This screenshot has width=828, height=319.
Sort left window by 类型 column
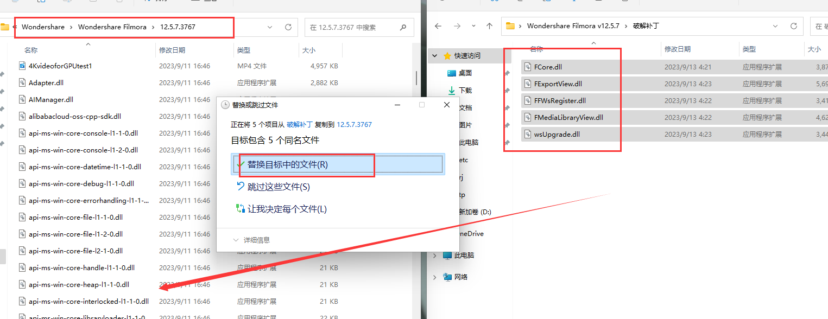point(243,50)
